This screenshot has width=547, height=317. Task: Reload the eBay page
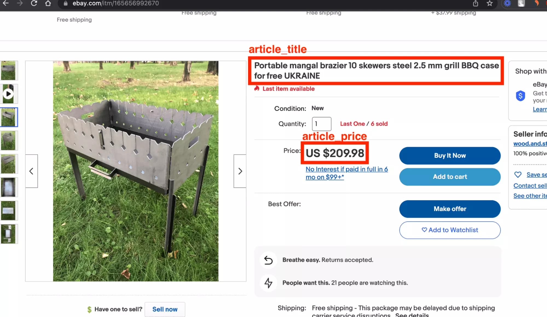34,4
